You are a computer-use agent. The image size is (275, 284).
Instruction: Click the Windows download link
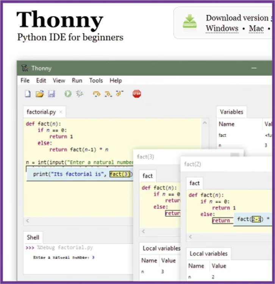click(x=222, y=28)
